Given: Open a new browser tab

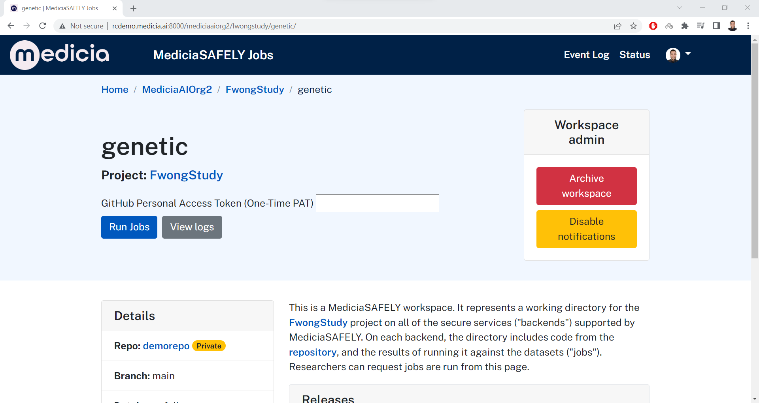Looking at the screenshot, I should pyautogui.click(x=133, y=8).
